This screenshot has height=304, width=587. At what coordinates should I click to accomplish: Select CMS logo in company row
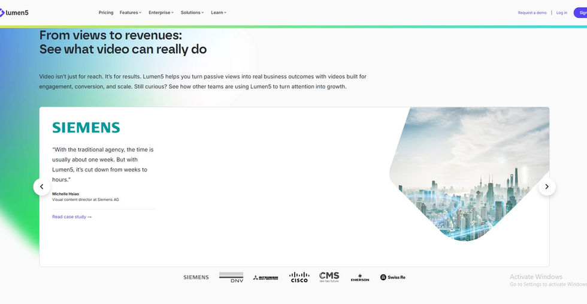329,277
